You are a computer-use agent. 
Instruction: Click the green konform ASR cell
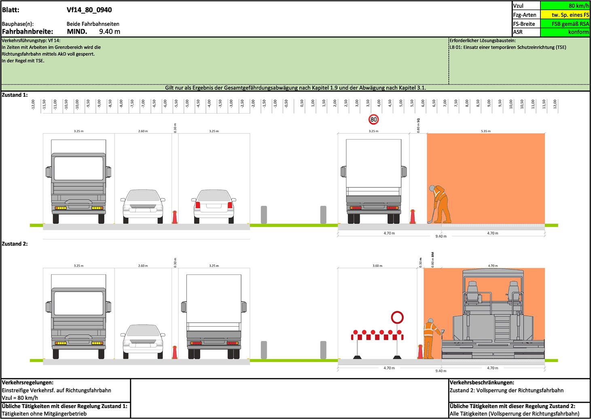(565, 32)
